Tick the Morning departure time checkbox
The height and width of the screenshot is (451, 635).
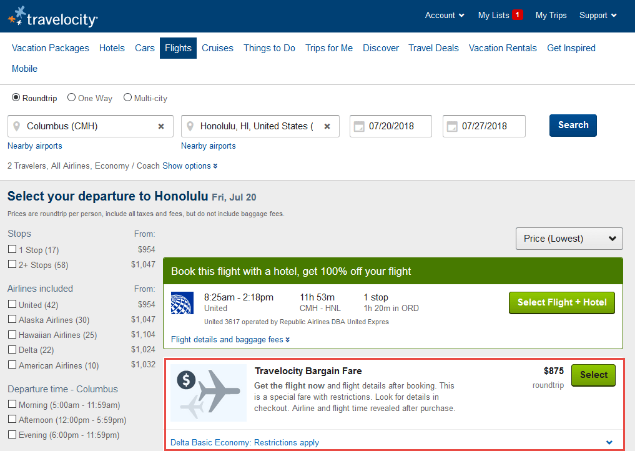click(12, 404)
